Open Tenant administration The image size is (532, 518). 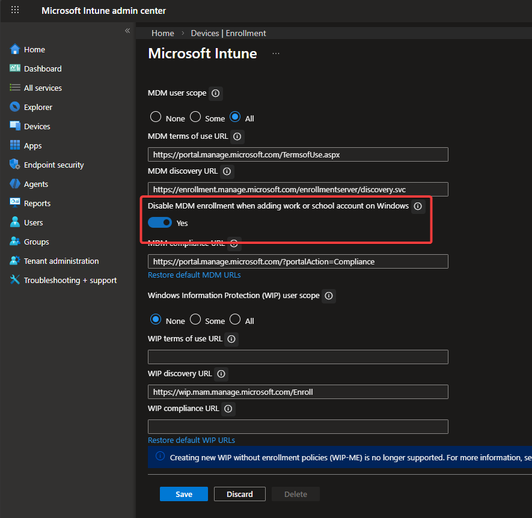tap(61, 261)
